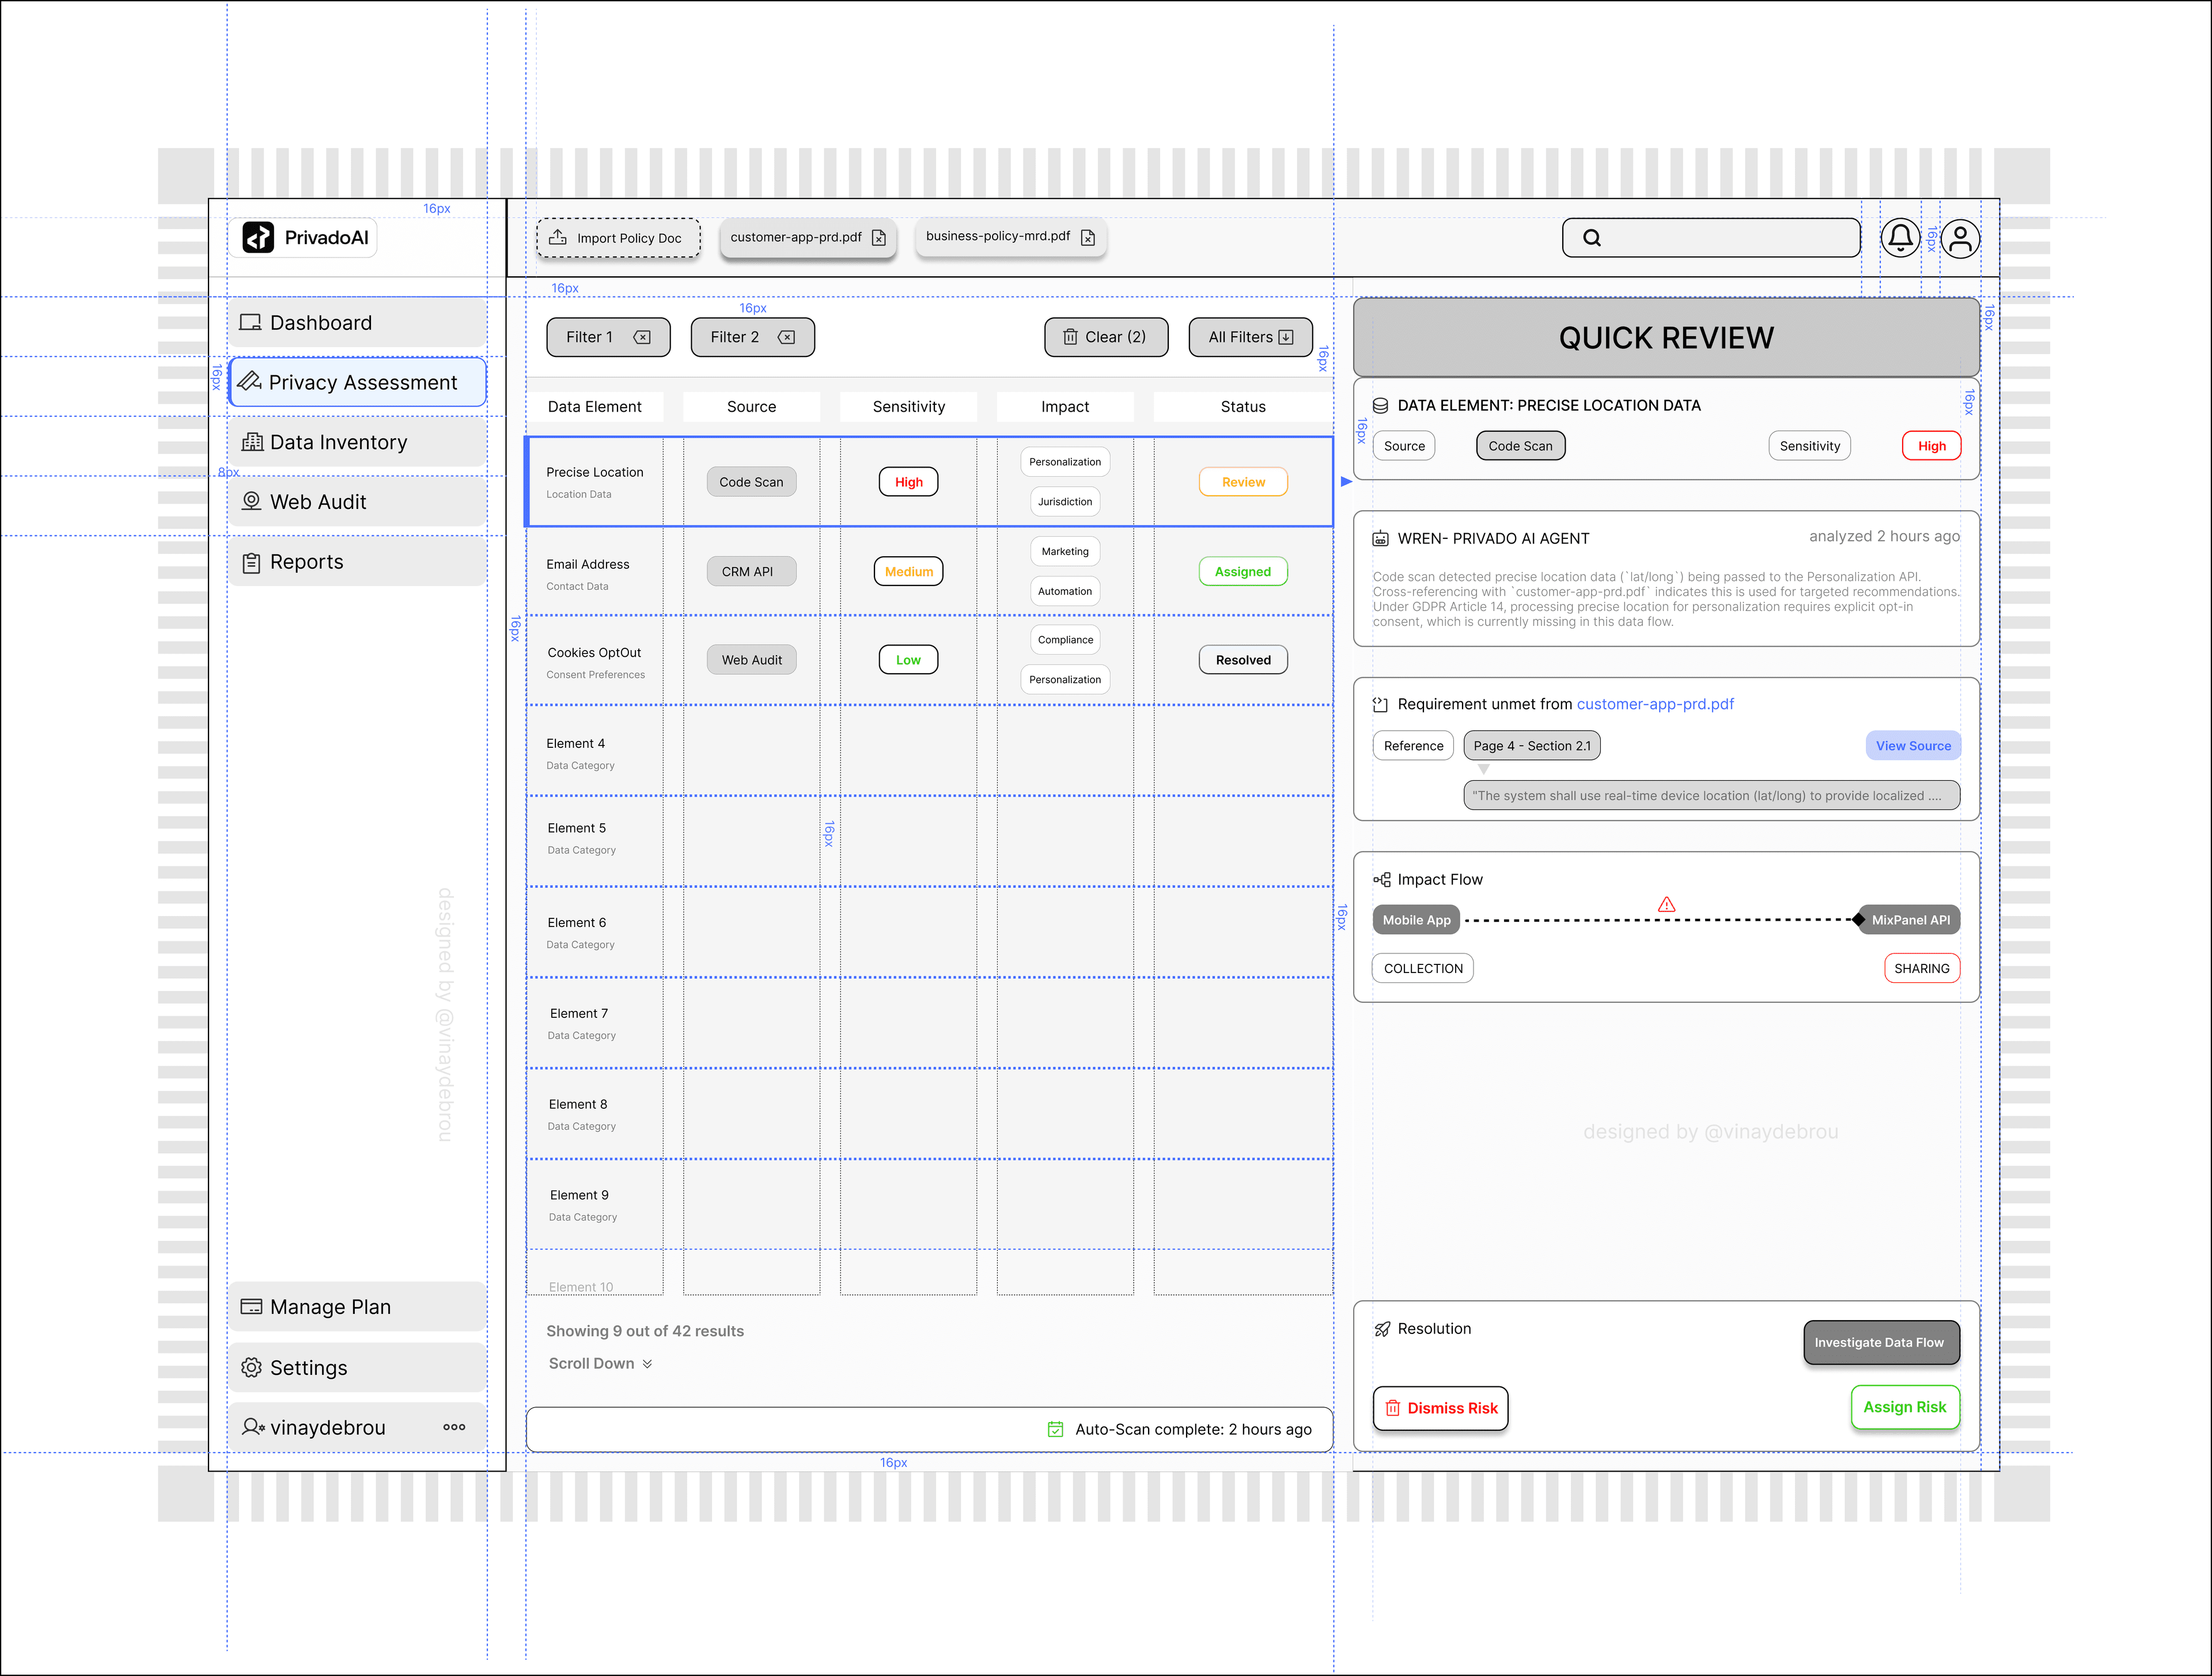This screenshot has height=1676, width=2212.
Task: Click the warning triangle on Impact Flow
Action: tap(1666, 904)
